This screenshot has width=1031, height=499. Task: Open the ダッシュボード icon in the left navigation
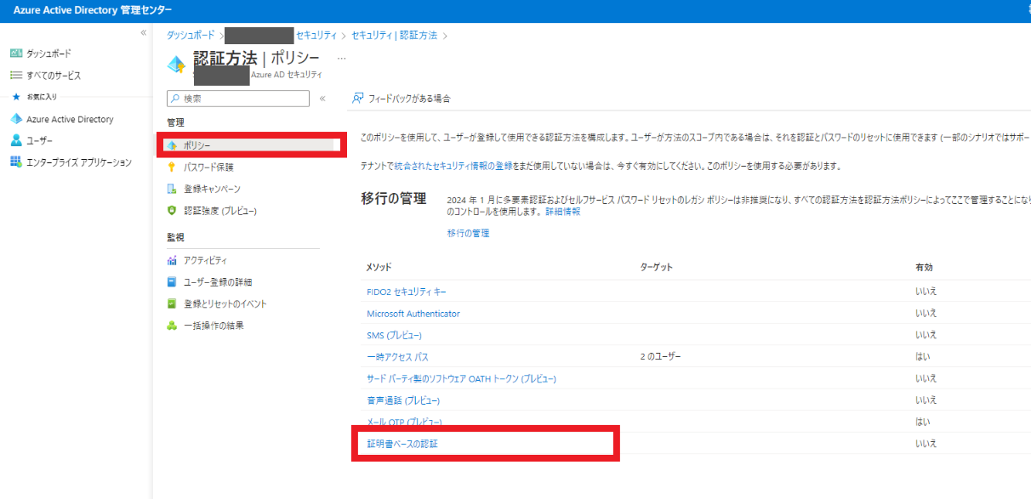pyautogui.click(x=15, y=54)
